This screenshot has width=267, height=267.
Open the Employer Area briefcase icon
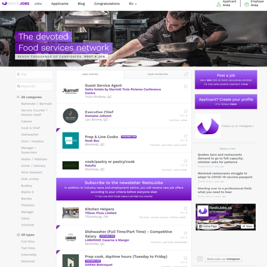[247, 4]
